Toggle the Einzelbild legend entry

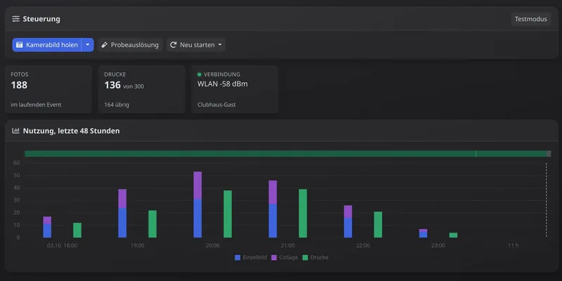251,257
